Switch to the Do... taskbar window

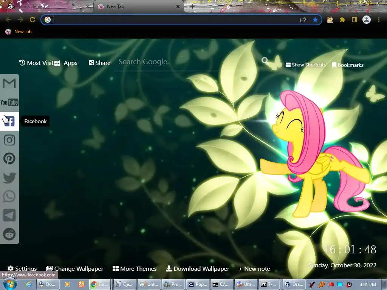47,284
